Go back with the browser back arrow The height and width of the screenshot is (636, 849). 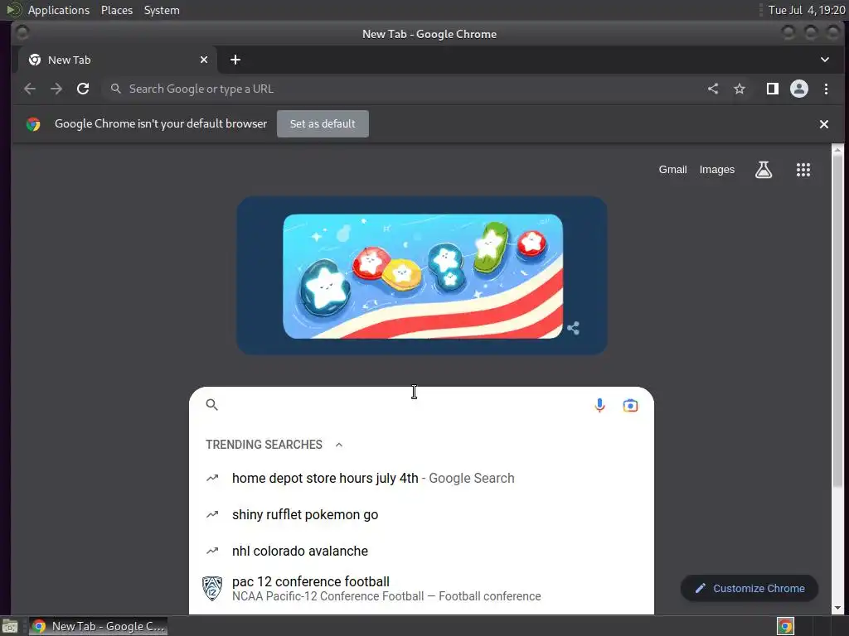[x=30, y=89]
